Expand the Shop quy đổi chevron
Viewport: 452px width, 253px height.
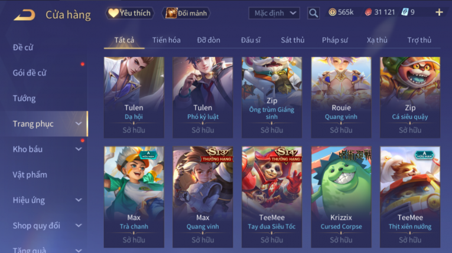tap(79, 225)
